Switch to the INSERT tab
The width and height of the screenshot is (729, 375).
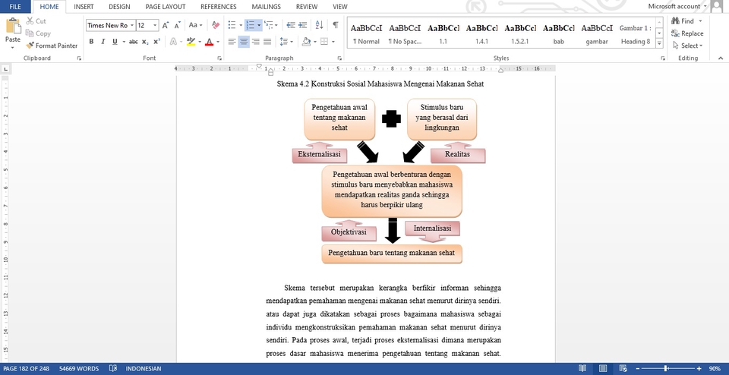point(84,7)
